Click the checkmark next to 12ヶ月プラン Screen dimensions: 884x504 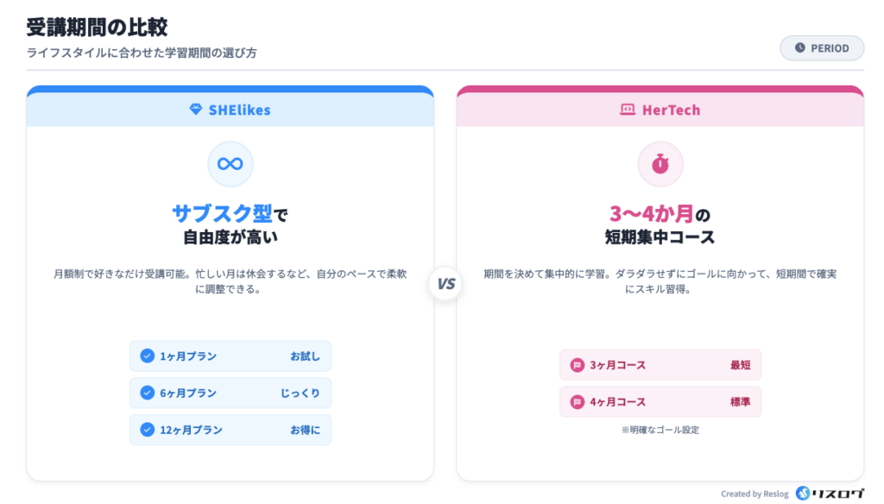(147, 431)
